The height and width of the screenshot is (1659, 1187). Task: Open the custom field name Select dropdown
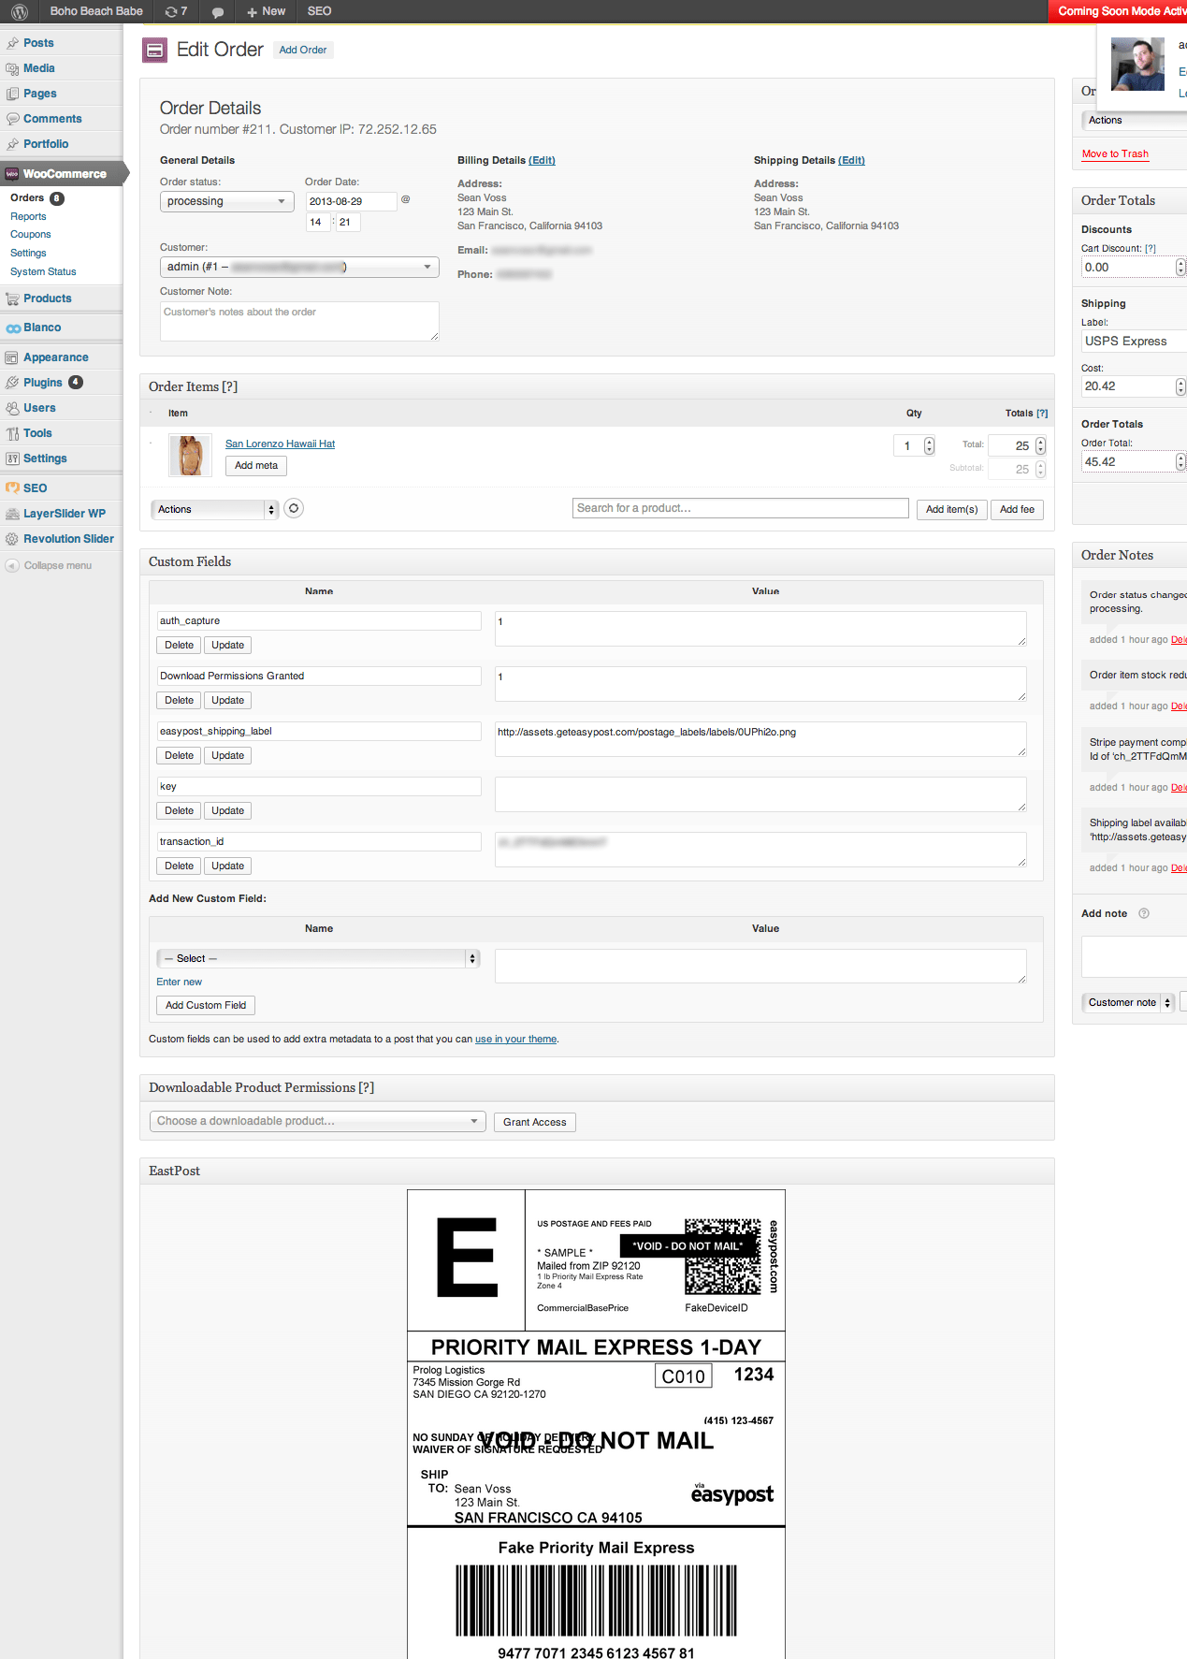[x=318, y=958]
